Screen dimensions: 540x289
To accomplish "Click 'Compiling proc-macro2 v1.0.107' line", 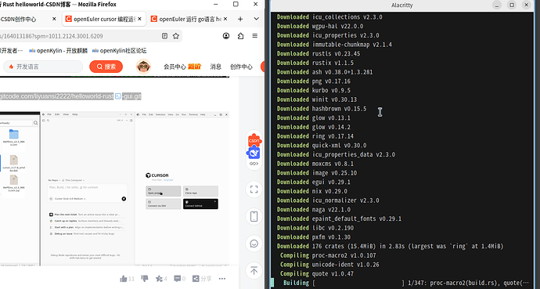I will 328,255.
